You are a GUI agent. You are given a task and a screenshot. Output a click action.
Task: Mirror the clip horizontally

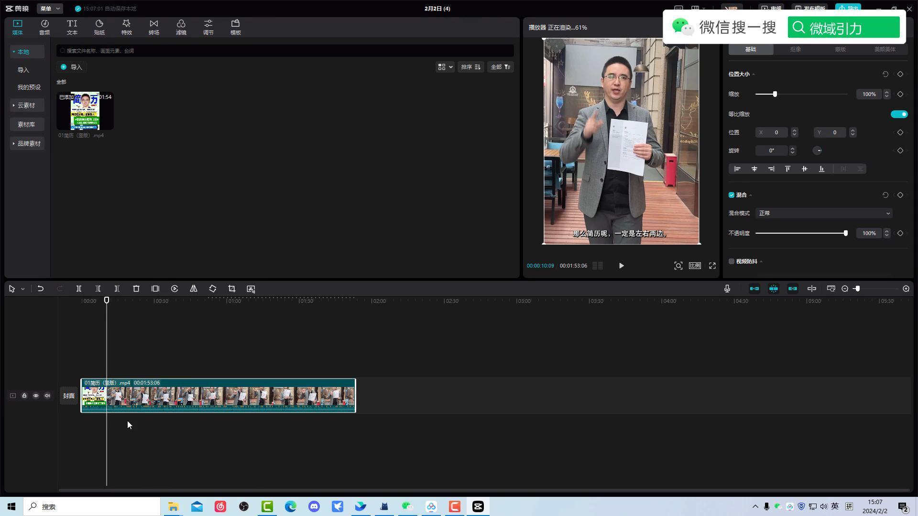(194, 289)
